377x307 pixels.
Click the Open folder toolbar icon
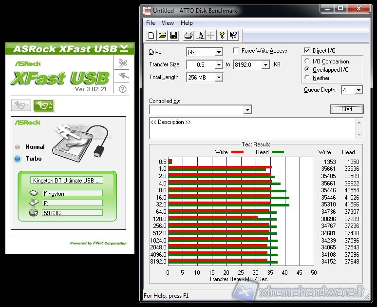(x=162, y=35)
